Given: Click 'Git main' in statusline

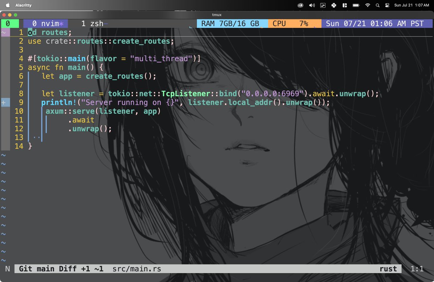Looking at the screenshot, I should 37,269.
